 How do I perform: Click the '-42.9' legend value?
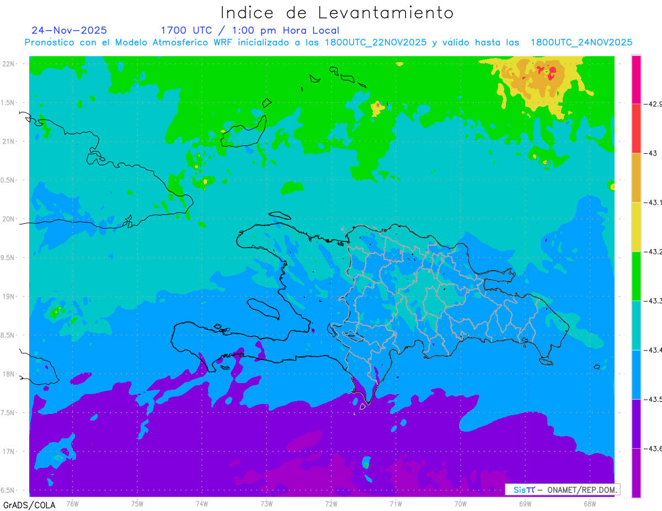[653, 104]
